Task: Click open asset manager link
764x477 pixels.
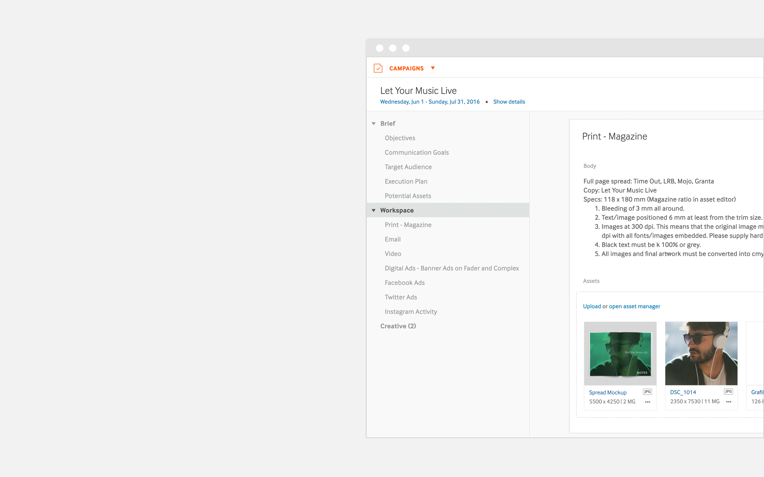Action: (x=635, y=306)
